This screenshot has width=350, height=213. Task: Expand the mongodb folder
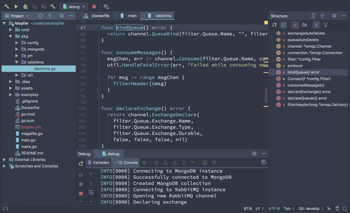pyautogui.click(x=17, y=49)
